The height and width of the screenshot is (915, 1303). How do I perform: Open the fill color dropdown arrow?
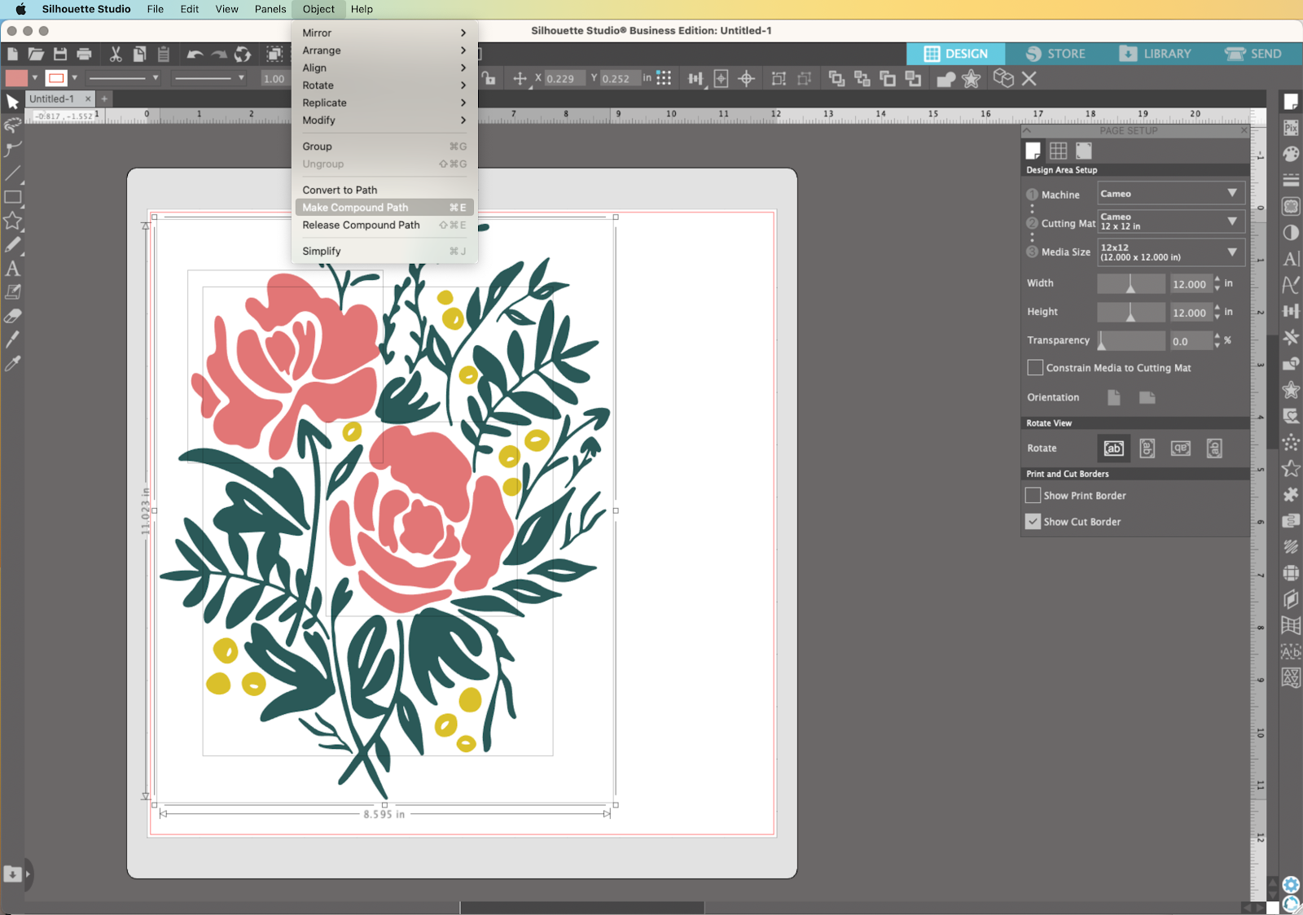click(x=35, y=78)
